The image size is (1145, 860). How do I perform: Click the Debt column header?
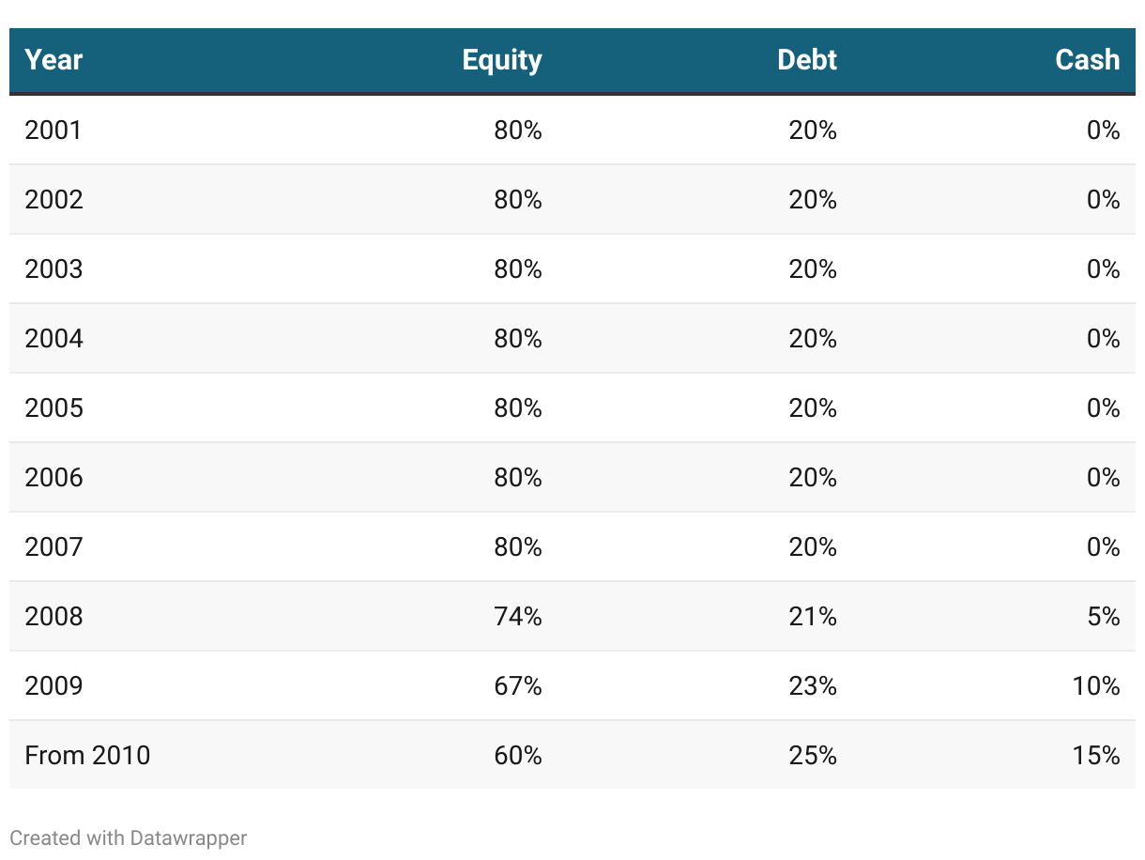tap(807, 60)
